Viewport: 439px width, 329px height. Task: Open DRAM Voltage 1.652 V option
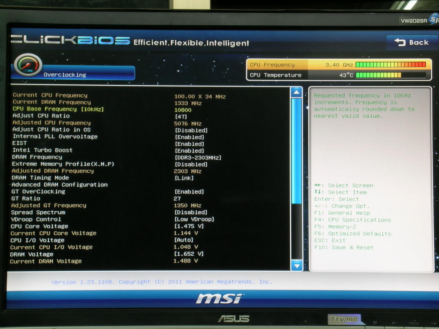[x=189, y=254]
